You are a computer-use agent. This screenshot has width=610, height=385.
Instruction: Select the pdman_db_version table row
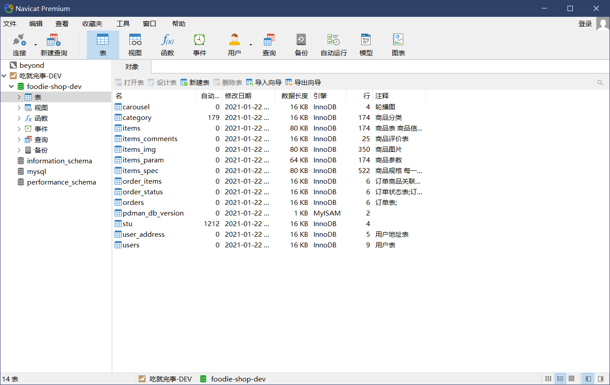[269, 213]
